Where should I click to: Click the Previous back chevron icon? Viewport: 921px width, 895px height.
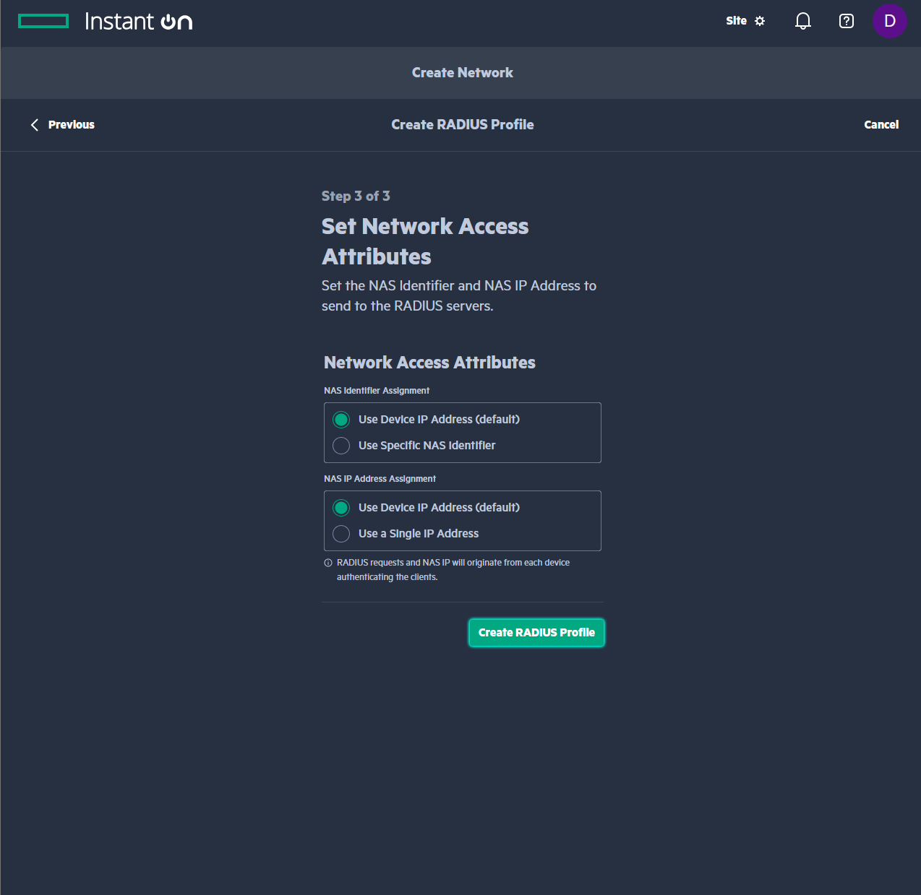click(35, 125)
